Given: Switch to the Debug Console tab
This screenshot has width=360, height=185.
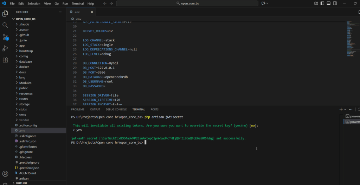Looking at the screenshot, I should pos(116,109).
